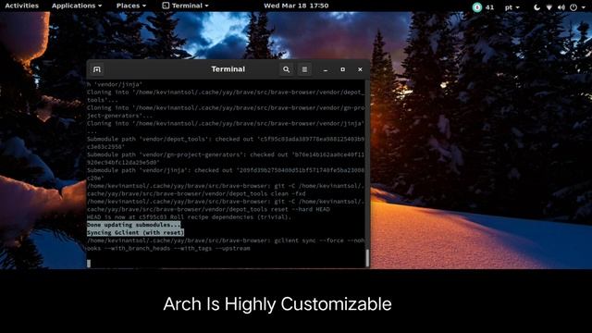The width and height of the screenshot is (592, 333).
Task: Toggle the night light moon icon
Action: tap(536, 7)
